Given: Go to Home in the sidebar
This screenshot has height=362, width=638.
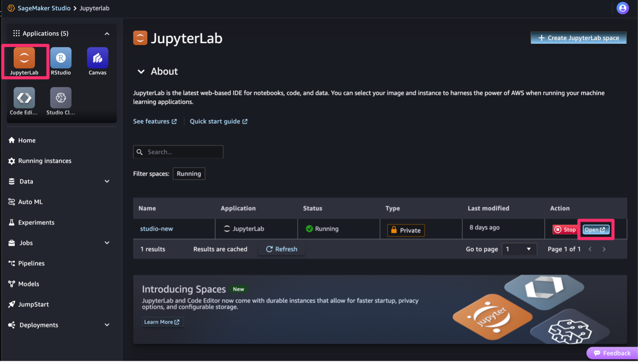Looking at the screenshot, I should 26,140.
